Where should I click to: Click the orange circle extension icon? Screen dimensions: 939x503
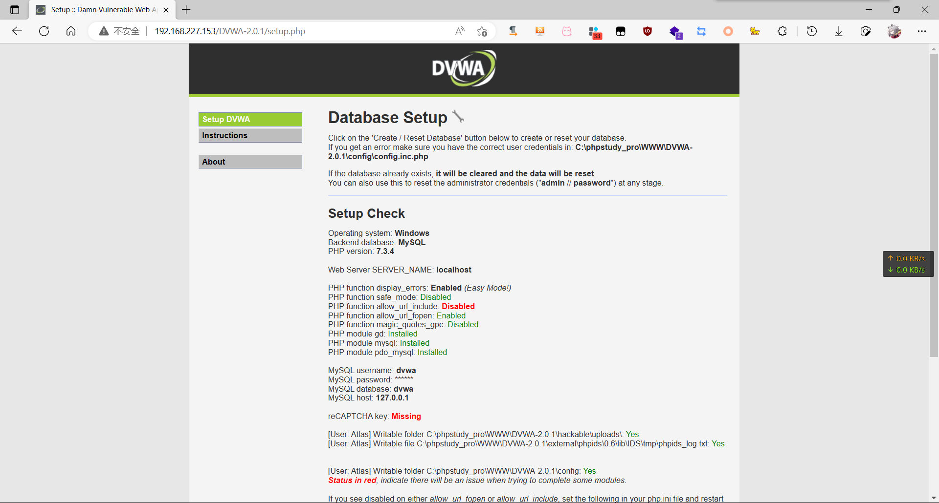(728, 31)
